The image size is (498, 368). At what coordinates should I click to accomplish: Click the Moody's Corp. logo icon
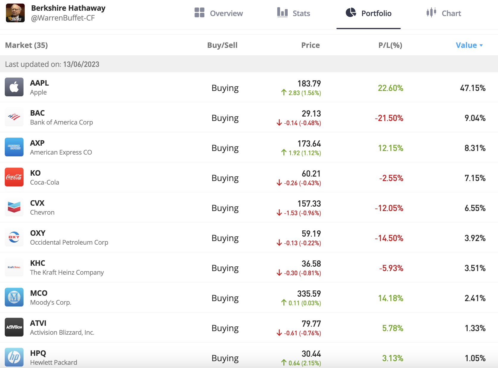point(14,297)
